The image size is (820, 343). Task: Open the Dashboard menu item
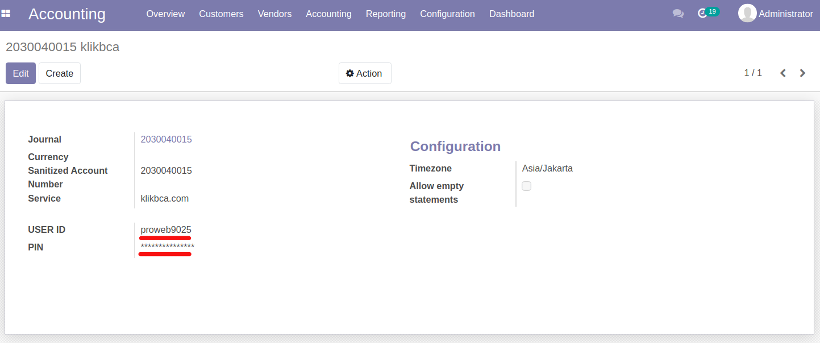pyautogui.click(x=511, y=14)
